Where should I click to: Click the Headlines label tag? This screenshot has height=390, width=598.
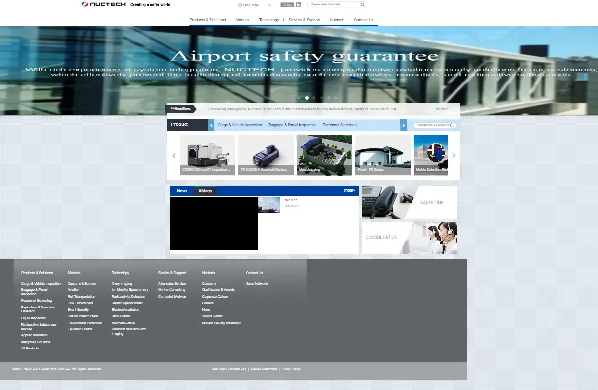tap(181, 109)
